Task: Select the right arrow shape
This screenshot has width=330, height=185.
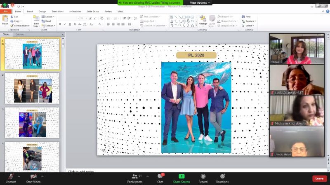Action: pyautogui.click(x=184, y=21)
